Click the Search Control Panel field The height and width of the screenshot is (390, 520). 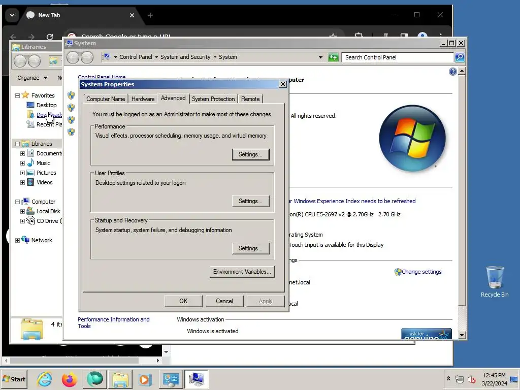tap(398, 57)
